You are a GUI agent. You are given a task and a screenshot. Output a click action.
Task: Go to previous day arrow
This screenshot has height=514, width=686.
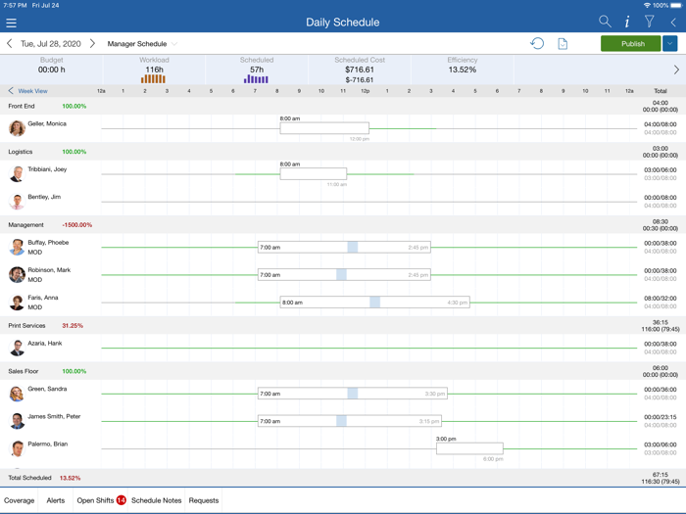click(x=10, y=44)
